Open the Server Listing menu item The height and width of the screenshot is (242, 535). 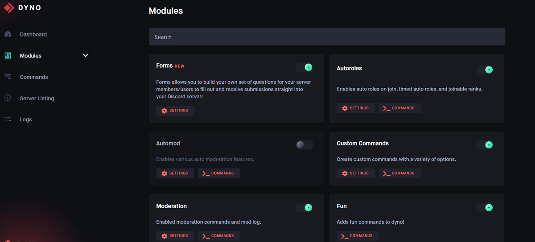(37, 98)
